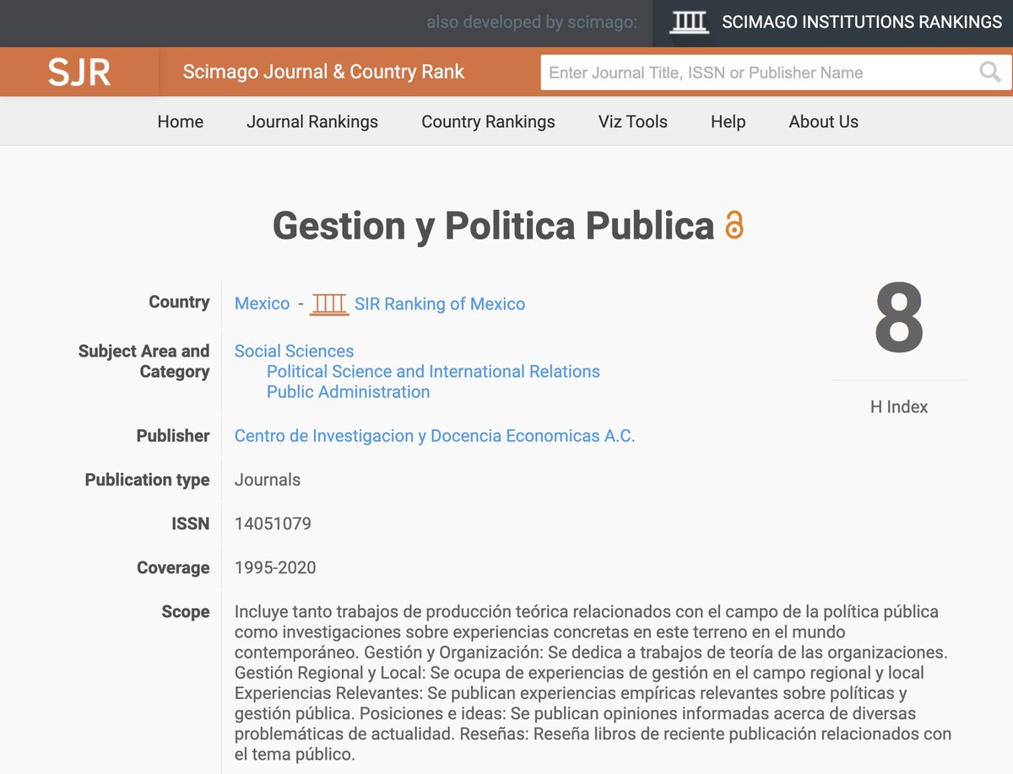Open Journal Rankings in navigation

click(x=312, y=121)
